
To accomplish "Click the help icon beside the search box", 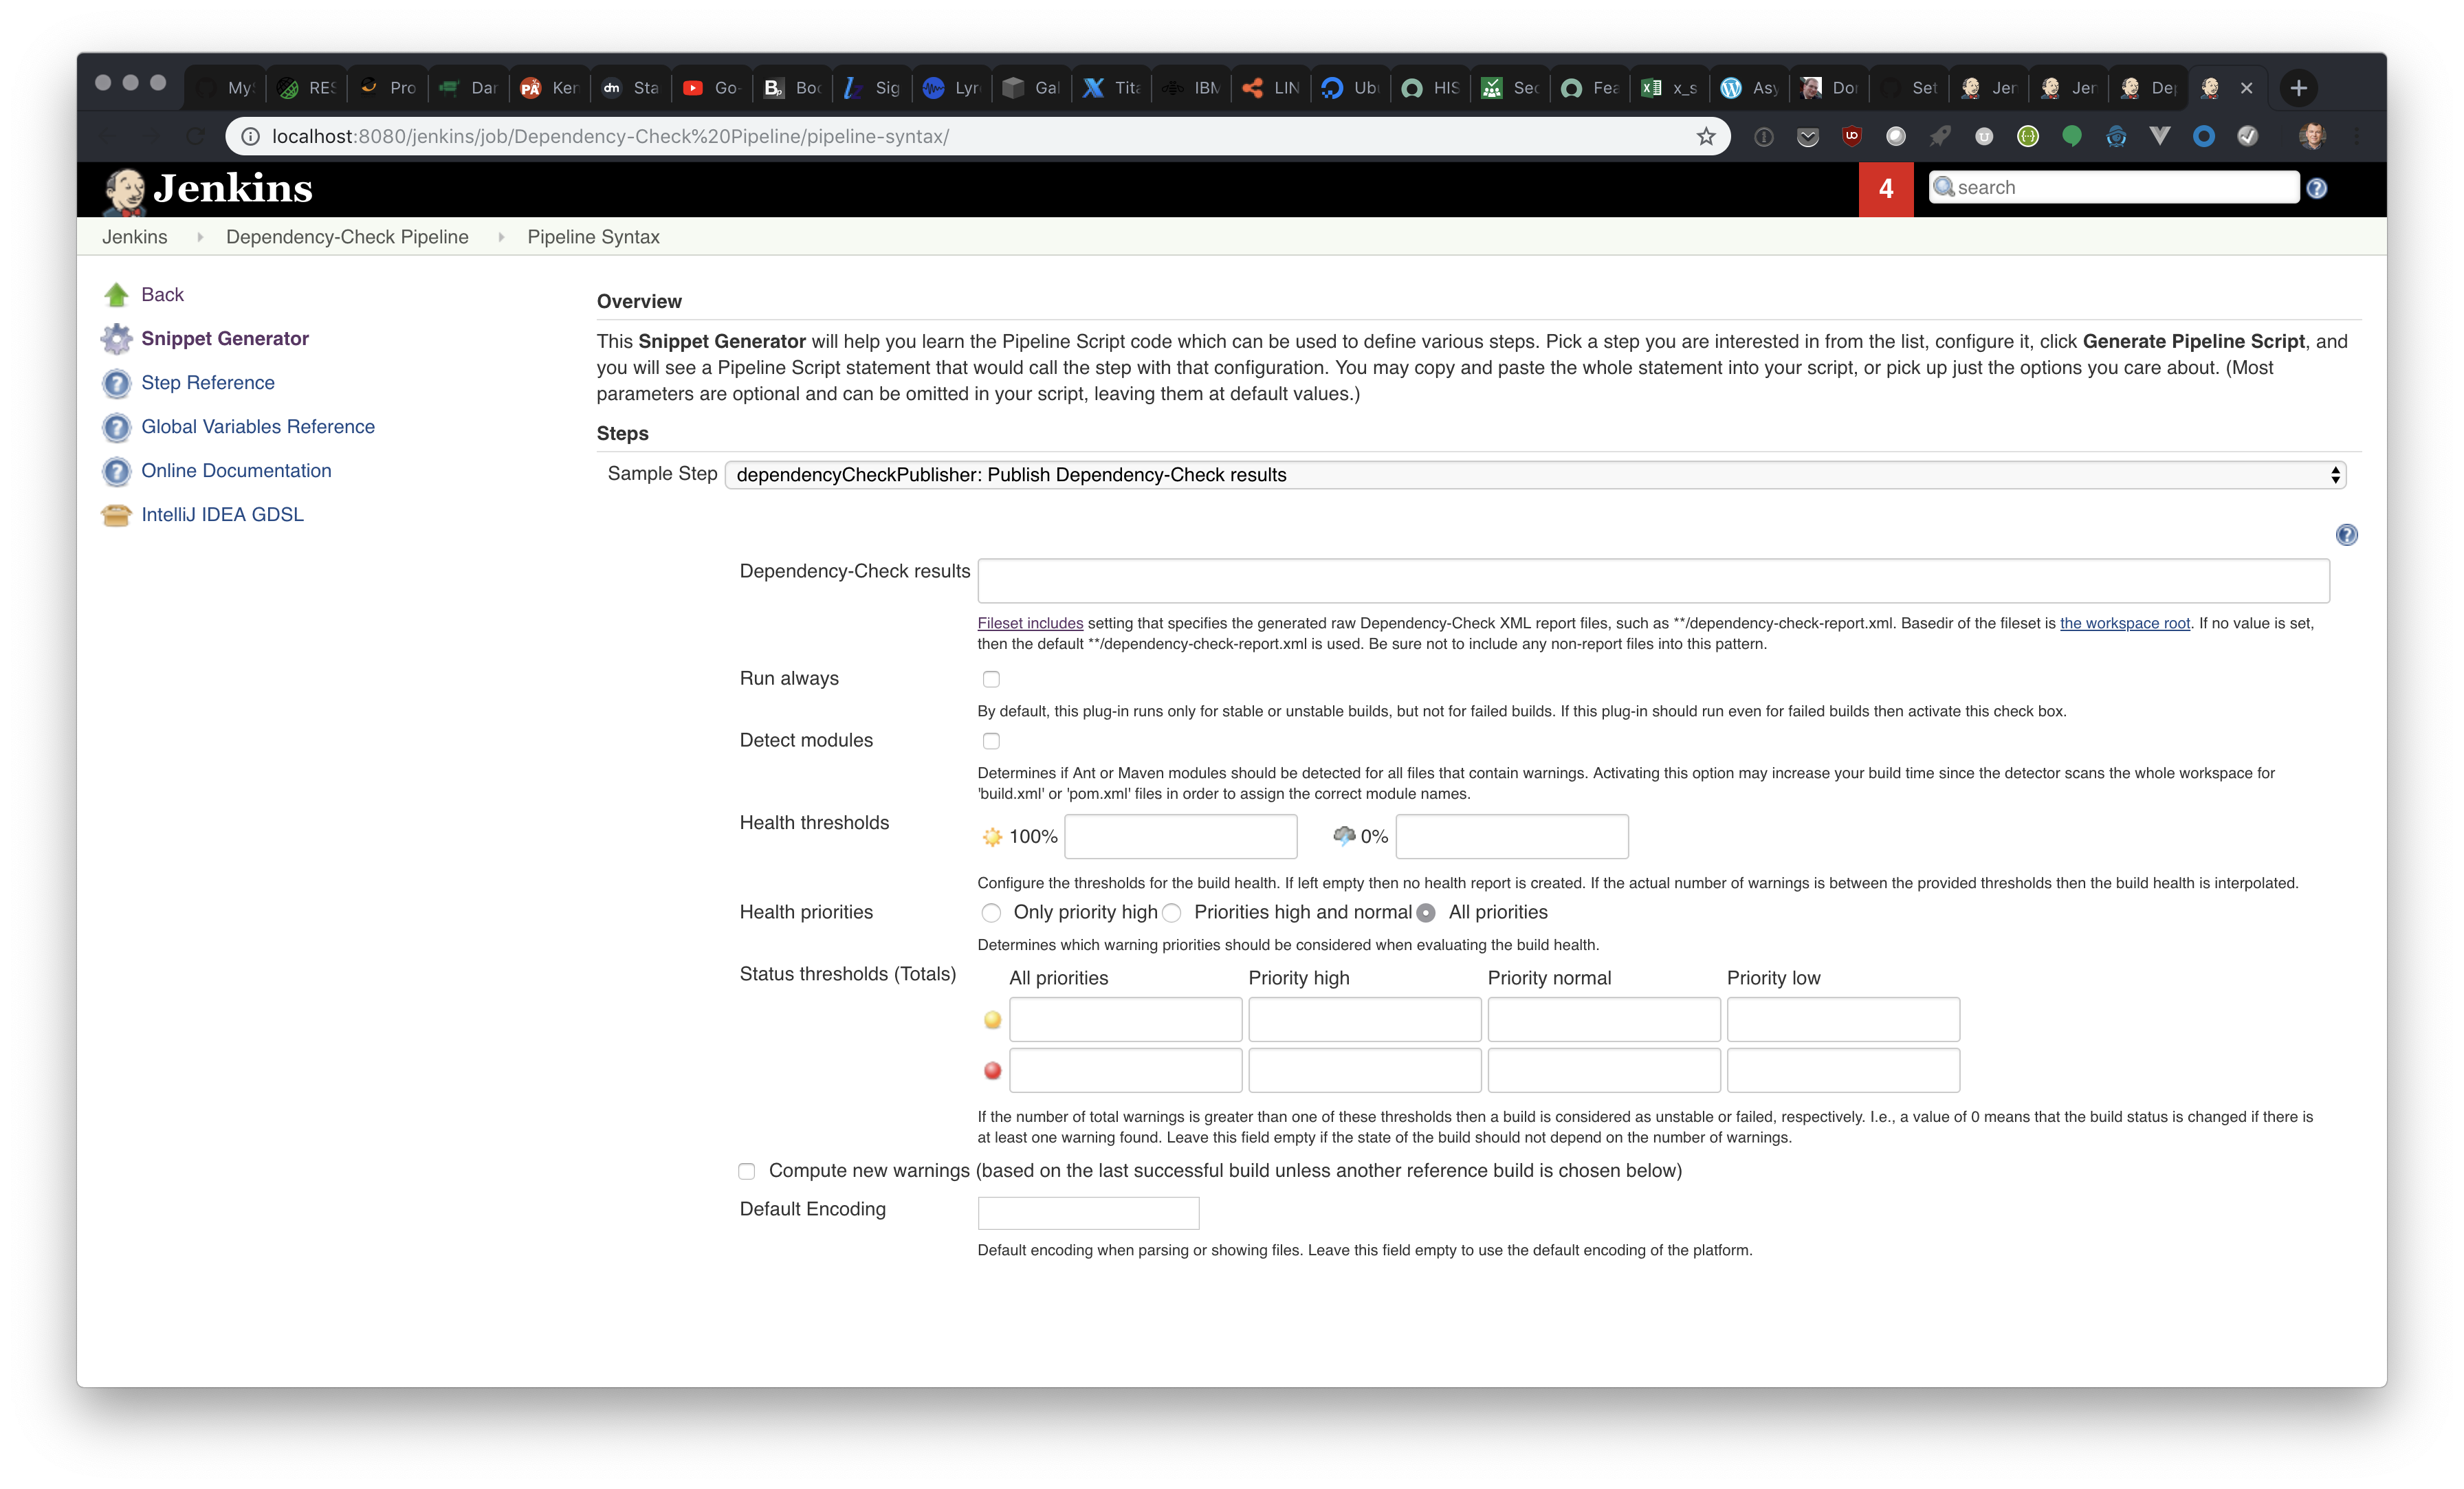I will (2318, 187).
